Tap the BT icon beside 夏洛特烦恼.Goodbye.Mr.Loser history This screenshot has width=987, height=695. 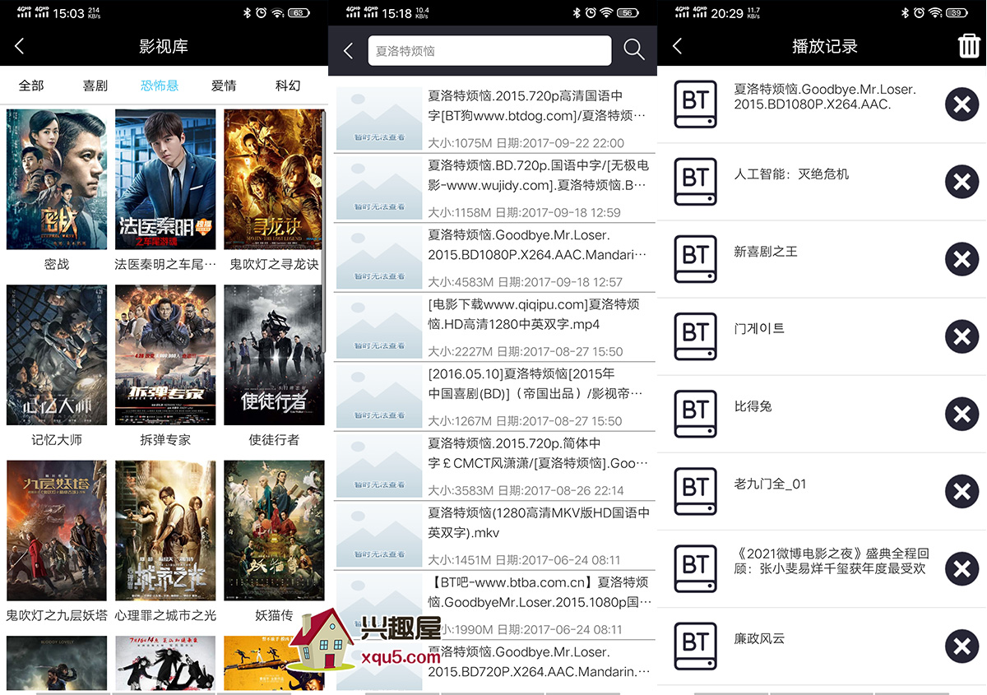[x=696, y=104]
